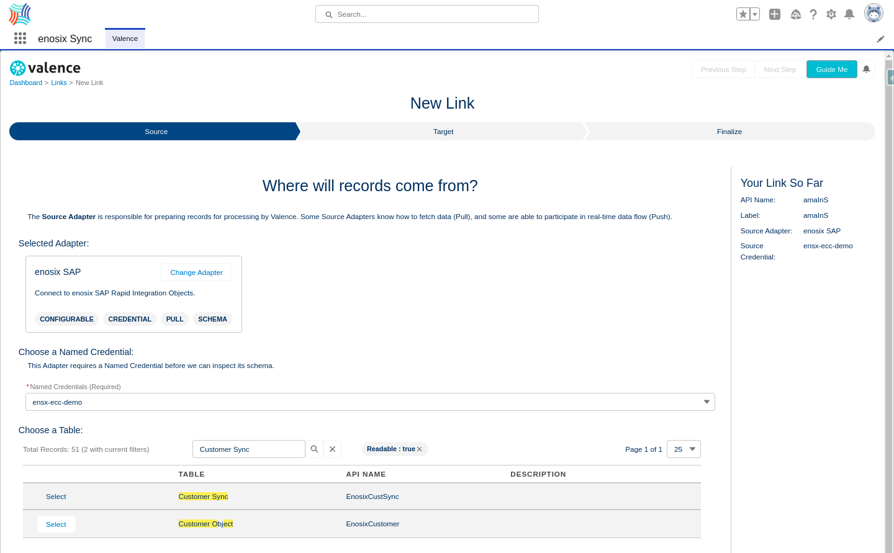Click the TABLE column header
894x553 pixels.
tap(191, 474)
